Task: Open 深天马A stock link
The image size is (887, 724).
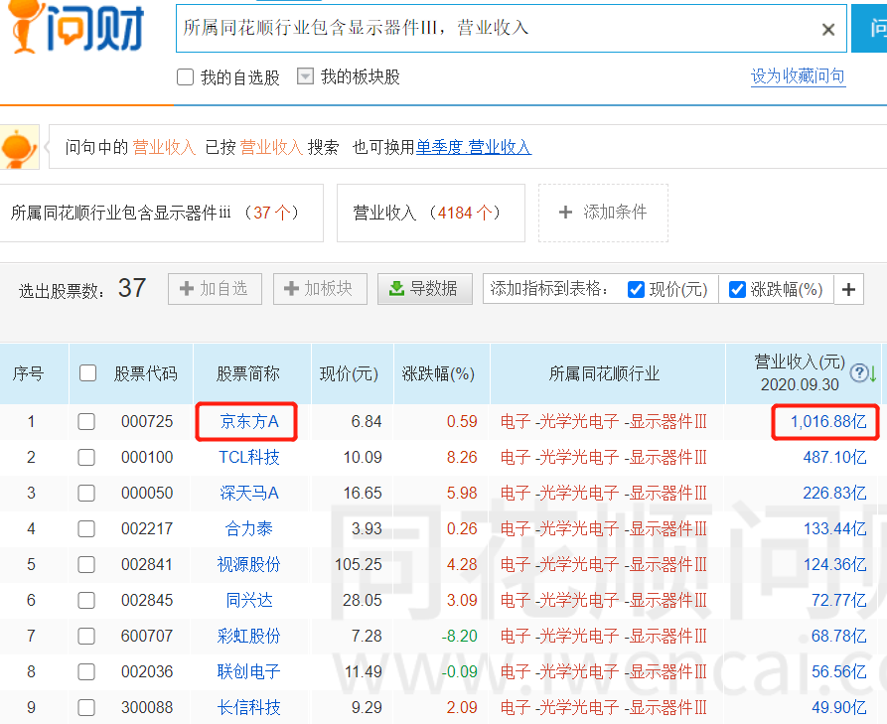Action: (249, 494)
